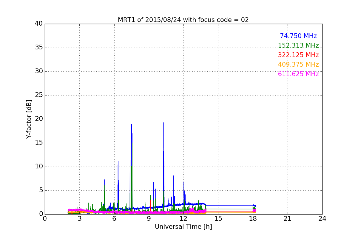Click x-axis tick value 12
The height and width of the screenshot is (238, 358).
[x=183, y=219]
